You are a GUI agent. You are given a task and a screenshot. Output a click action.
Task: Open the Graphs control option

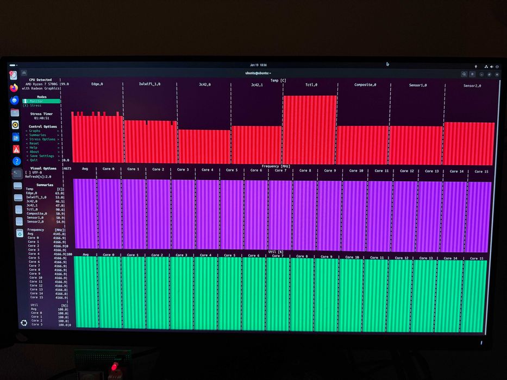(42, 131)
